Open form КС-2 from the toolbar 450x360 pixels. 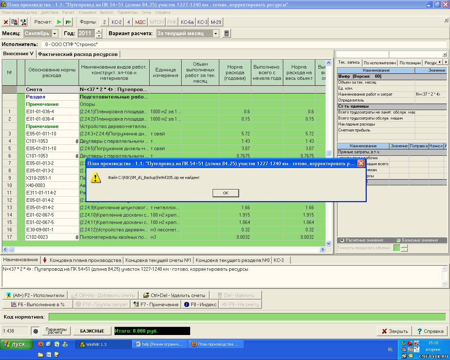(116, 22)
